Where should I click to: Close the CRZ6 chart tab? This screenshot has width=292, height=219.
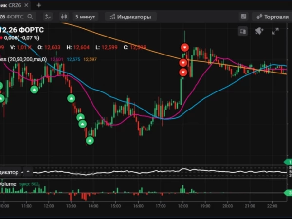tap(26, 5)
